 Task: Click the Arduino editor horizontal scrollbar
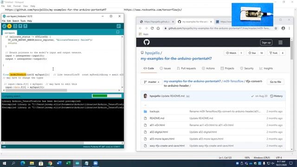coord(36,90)
